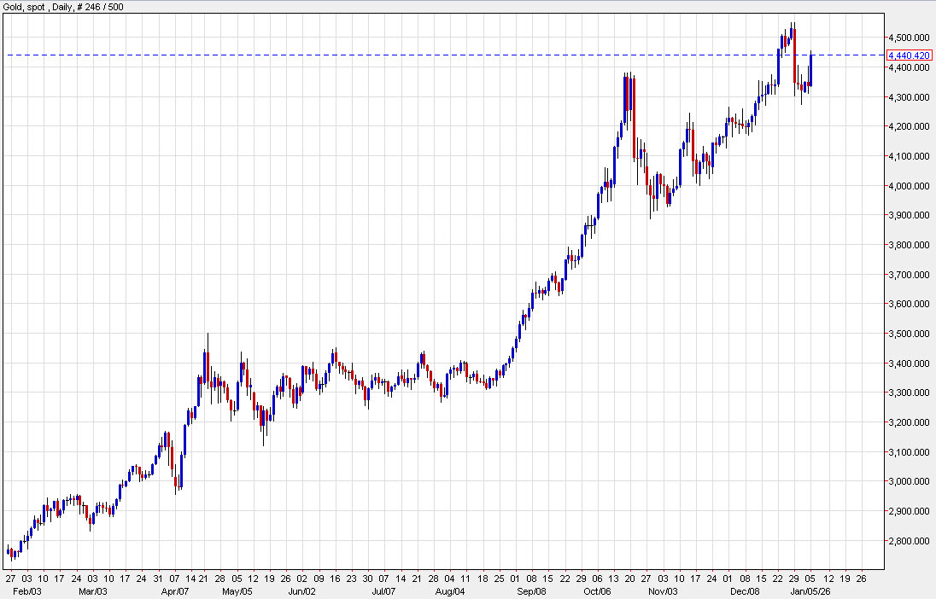Select the 4,500.000 price axis label
Screen dimensions: 936x599
click(x=909, y=38)
